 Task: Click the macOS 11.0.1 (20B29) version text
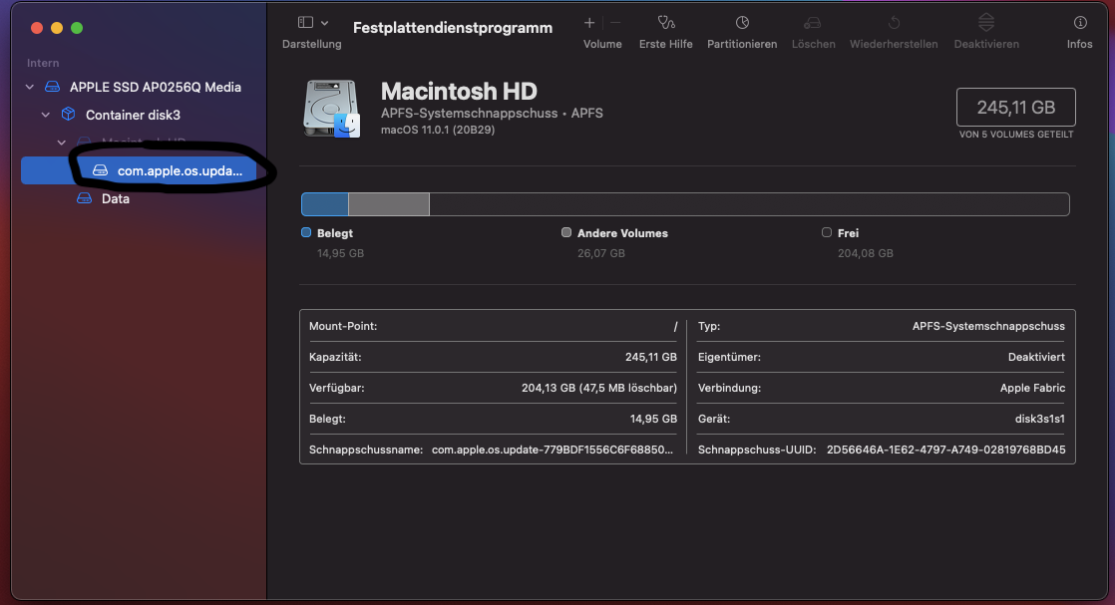[438, 130]
